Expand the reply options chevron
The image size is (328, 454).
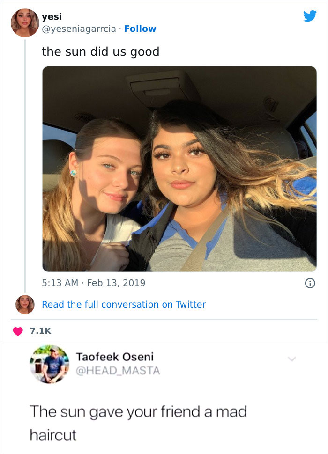pyautogui.click(x=292, y=359)
